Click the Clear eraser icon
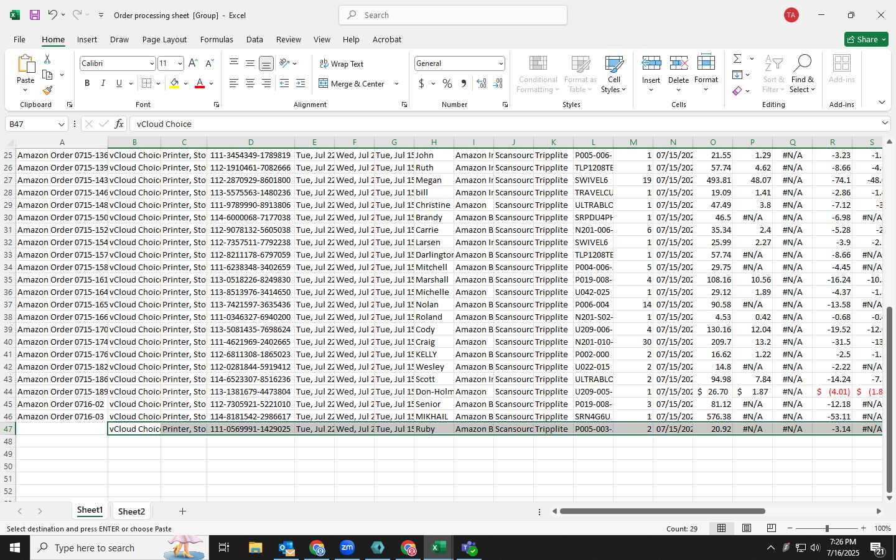The height and width of the screenshot is (560, 896). pos(737,91)
